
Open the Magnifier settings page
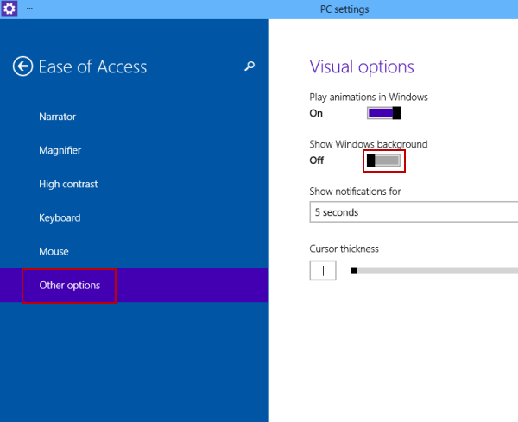(60, 150)
